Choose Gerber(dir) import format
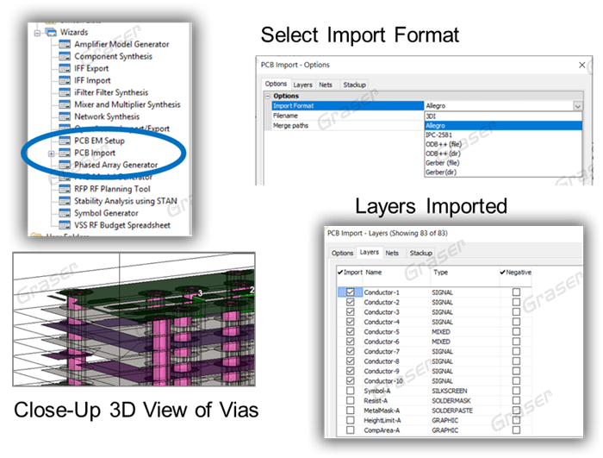The height and width of the screenshot is (458, 603). pos(503,173)
